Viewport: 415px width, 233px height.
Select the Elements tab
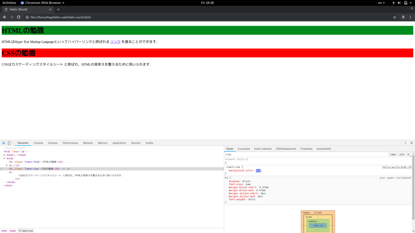click(x=23, y=143)
